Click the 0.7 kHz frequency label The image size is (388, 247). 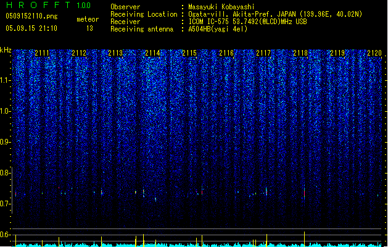(x=5, y=204)
